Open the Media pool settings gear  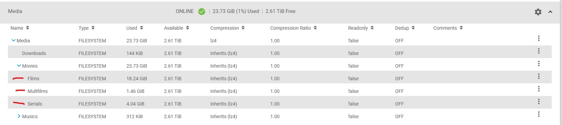click(538, 12)
